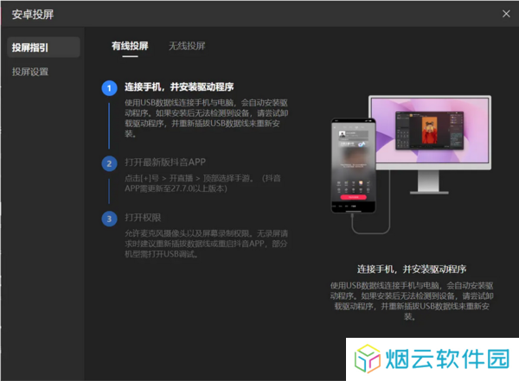Click the step 1 description about USB数据线

pyautogui.click(x=206, y=118)
